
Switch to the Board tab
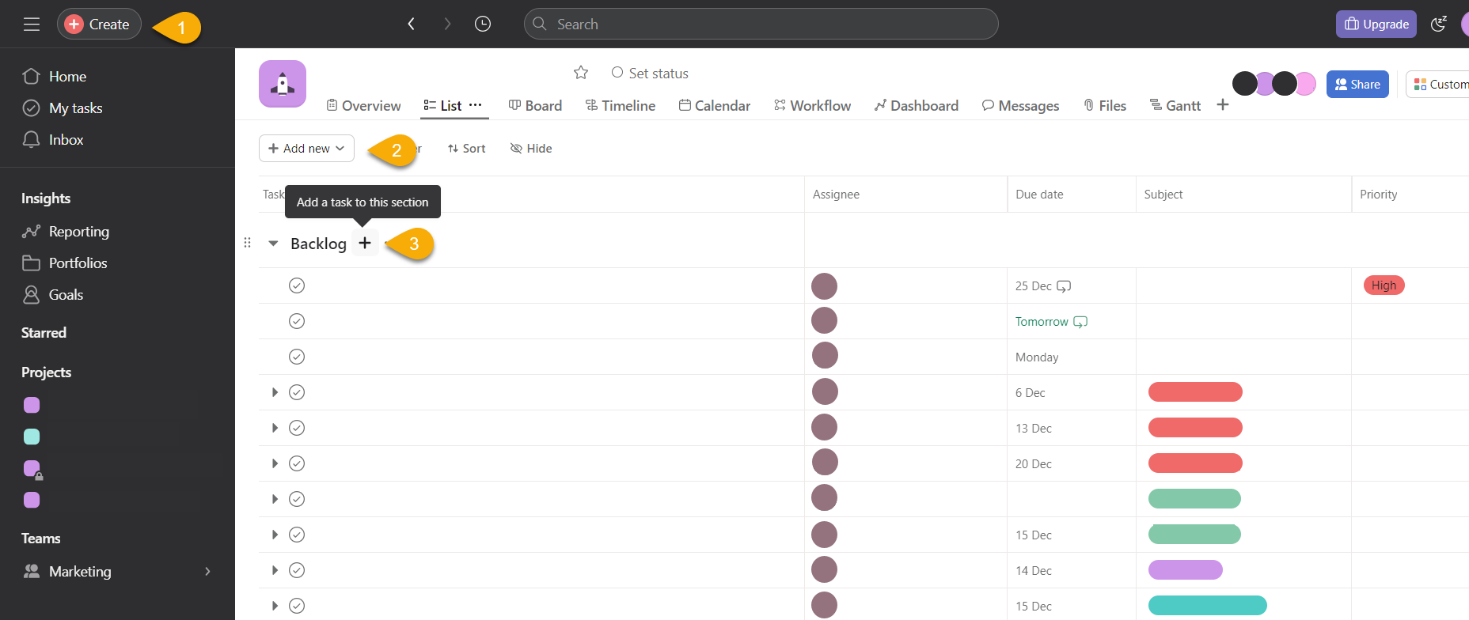coord(535,106)
